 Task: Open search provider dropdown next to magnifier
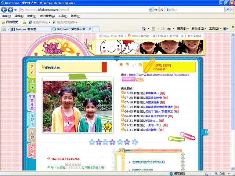232,10
